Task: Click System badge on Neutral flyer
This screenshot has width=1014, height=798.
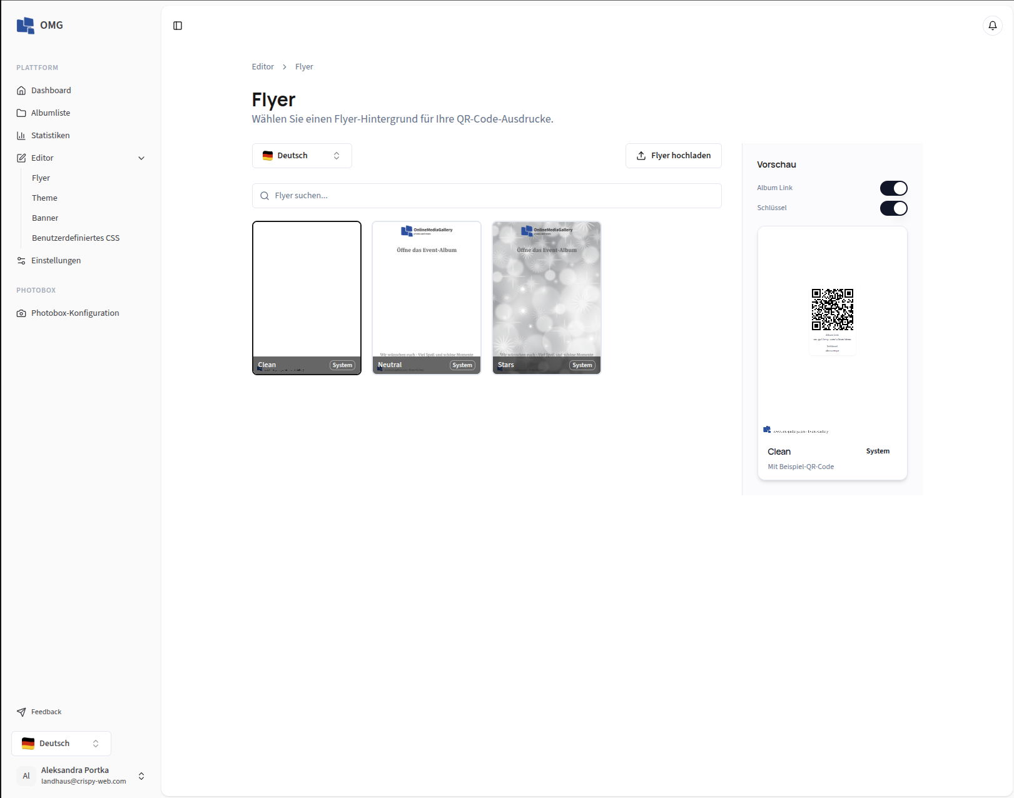Action: 462,365
